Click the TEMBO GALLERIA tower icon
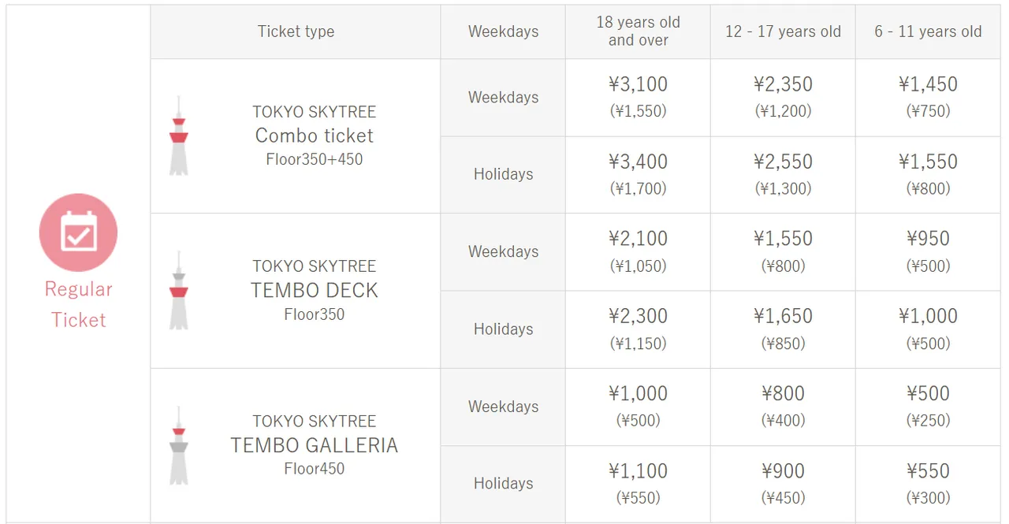This screenshot has height=524, width=1009. (x=179, y=445)
